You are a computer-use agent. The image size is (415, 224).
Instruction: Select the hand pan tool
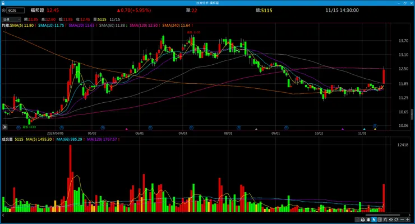click(x=368, y=220)
